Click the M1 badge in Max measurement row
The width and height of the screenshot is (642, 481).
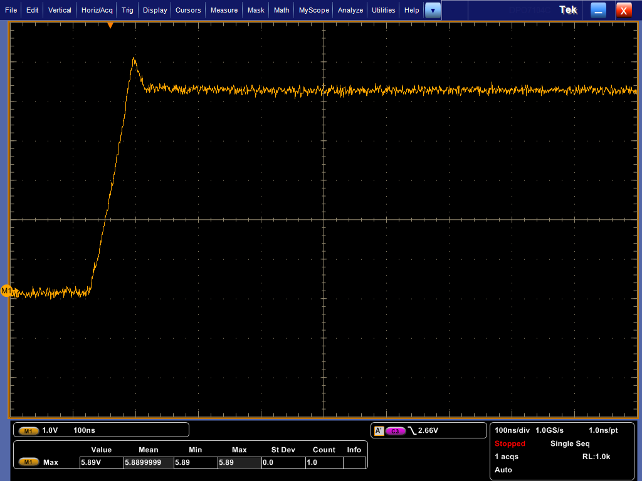point(29,462)
